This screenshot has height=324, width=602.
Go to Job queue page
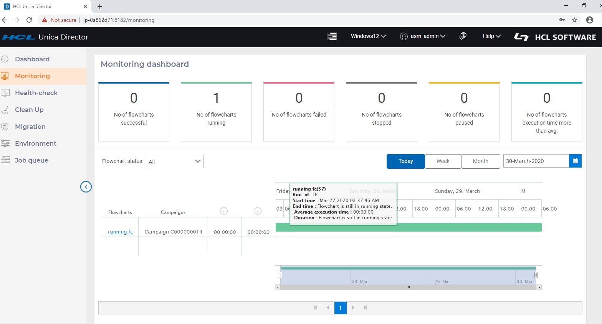(31, 160)
